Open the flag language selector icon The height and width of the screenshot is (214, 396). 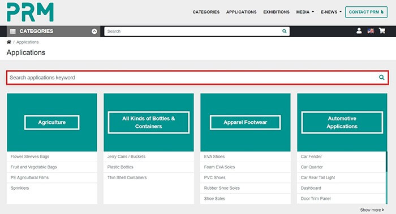coord(371,31)
